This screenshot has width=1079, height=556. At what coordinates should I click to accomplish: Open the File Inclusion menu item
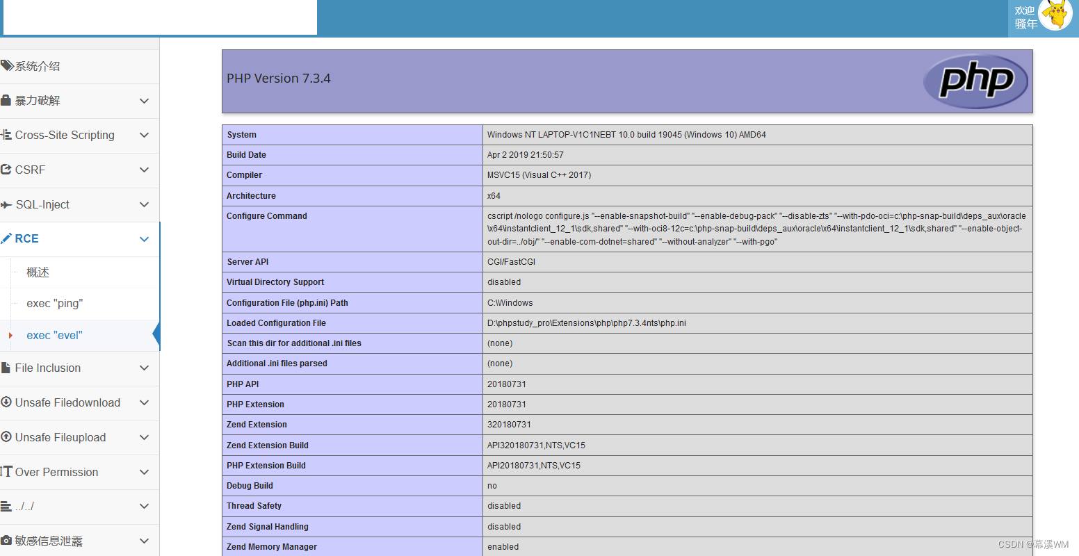tap(79, 368)
